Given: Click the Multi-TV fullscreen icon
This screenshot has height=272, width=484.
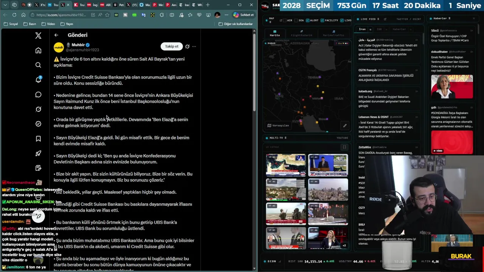Looking at the screenshot, I should (x=344, y=147).
